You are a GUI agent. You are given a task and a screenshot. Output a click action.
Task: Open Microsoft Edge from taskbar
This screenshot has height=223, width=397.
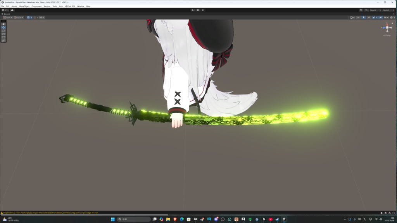pos(182,219)
